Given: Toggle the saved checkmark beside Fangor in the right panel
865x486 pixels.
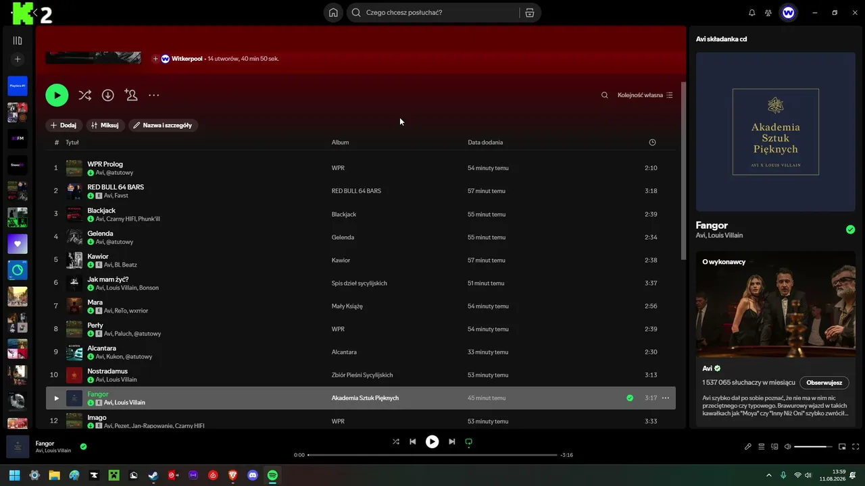Looking at the screenshot, I should tap(850, 230).
